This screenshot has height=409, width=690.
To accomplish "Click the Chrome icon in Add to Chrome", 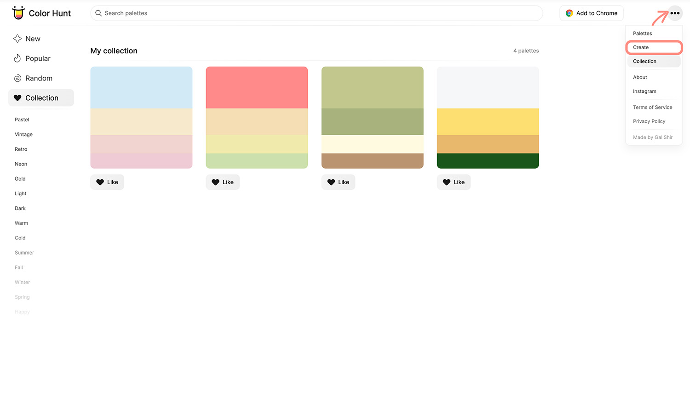I will click(x=569, y=13).
